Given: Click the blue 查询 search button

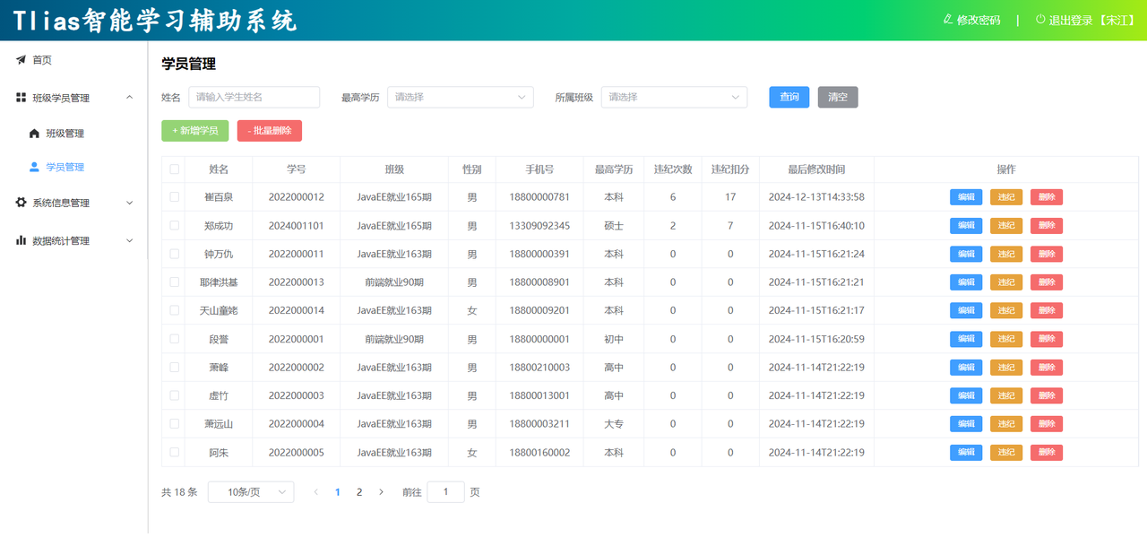Looking at the screenshot, I should (x=789, y=97).
